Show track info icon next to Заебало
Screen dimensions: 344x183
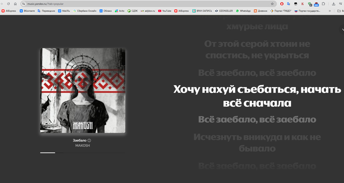(89, 140)
